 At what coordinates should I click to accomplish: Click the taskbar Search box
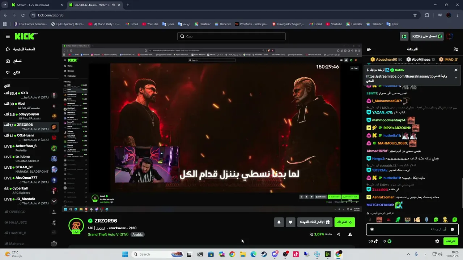coord(158,254)
